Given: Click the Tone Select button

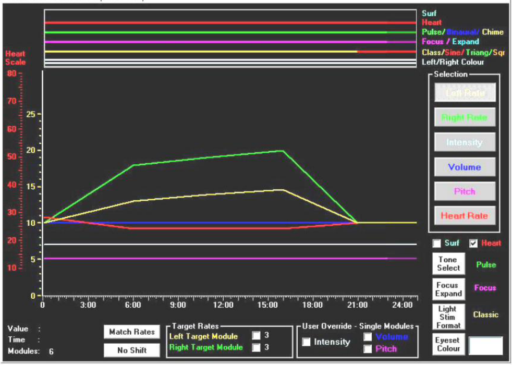Looking at the screenshot, I should pyautogui.click(x=449, y=264).
